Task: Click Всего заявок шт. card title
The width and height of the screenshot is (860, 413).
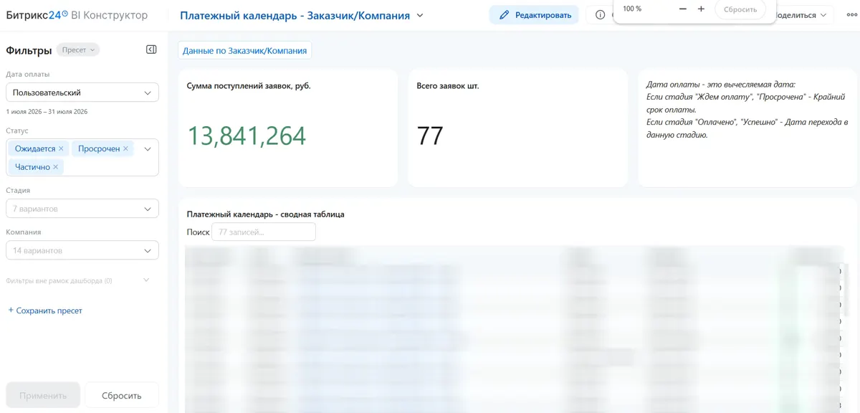Action: 448,86
